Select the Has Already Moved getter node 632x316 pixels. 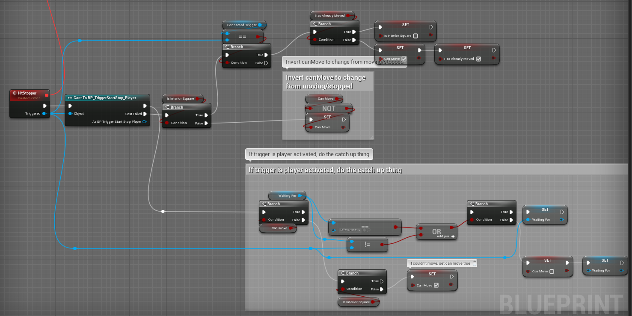click(x=332, y=15)
